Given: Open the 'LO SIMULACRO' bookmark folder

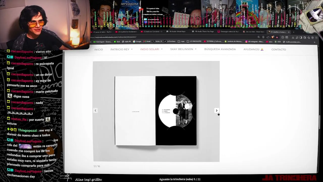Looking at the screenshot, I should 194,42.
